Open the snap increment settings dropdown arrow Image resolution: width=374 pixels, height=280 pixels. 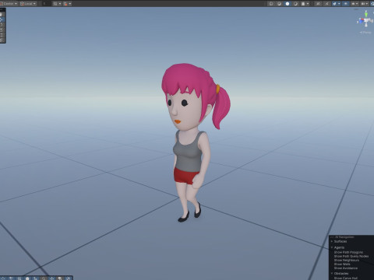70,4
